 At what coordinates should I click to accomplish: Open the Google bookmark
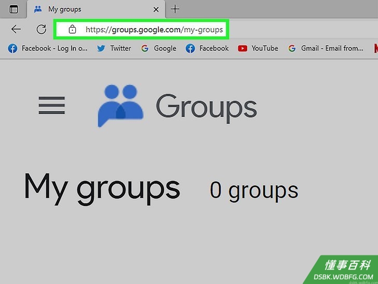pyautogui.click(x=159, y=48)
